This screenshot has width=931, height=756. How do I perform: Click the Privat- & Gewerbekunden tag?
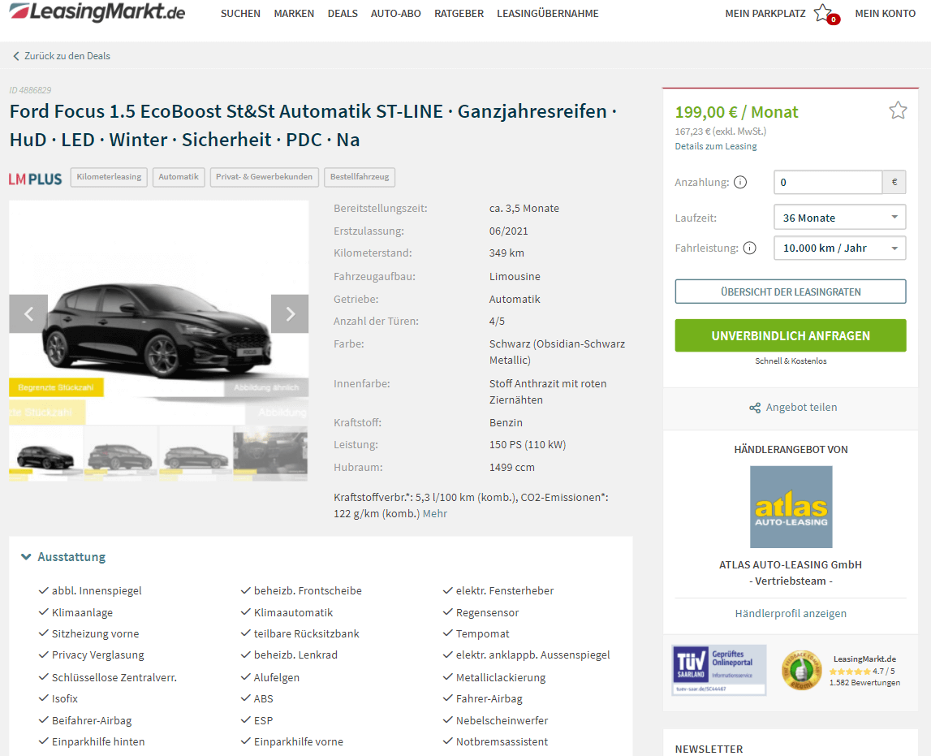click(265, 177)
